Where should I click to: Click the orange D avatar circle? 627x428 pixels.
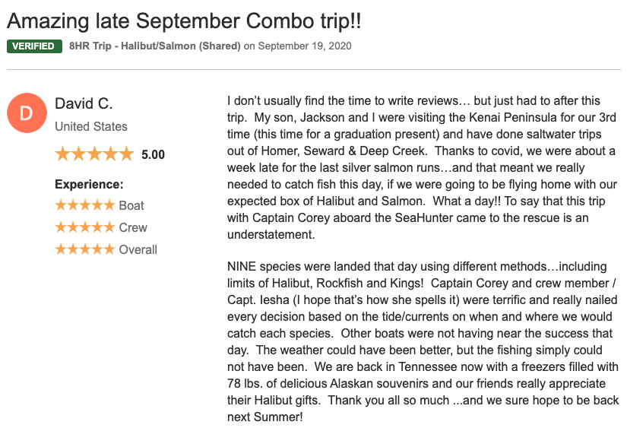click(x=27, y=113)
